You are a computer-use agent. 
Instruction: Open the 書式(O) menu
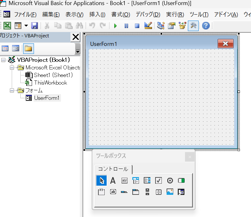tap(121, 15)
